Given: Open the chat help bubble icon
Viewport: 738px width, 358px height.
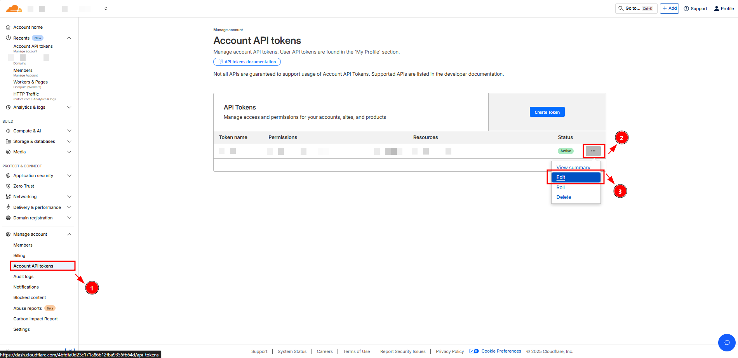Looking at the screenshot, I should pyautogui.click(x=727, y=342).
